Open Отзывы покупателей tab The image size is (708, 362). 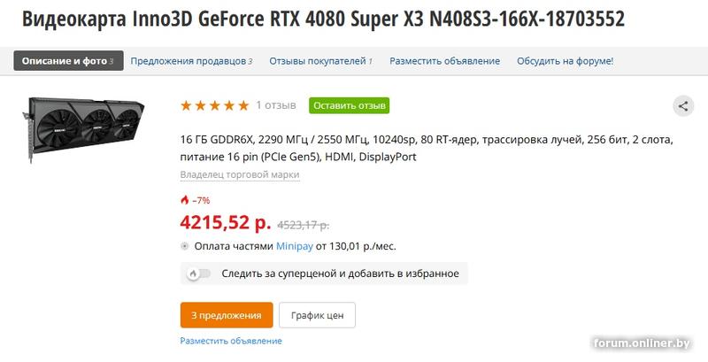[x=320, y=61]
